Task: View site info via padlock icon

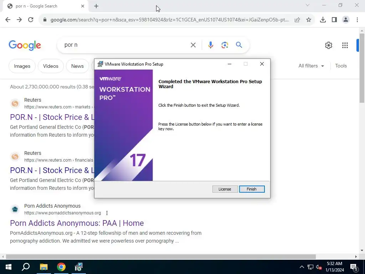Action: [45, 20]
